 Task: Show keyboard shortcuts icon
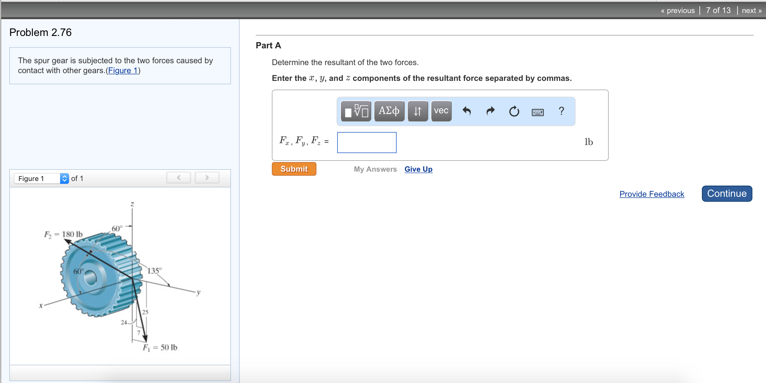pyautogui.click(x=538, y=112)
